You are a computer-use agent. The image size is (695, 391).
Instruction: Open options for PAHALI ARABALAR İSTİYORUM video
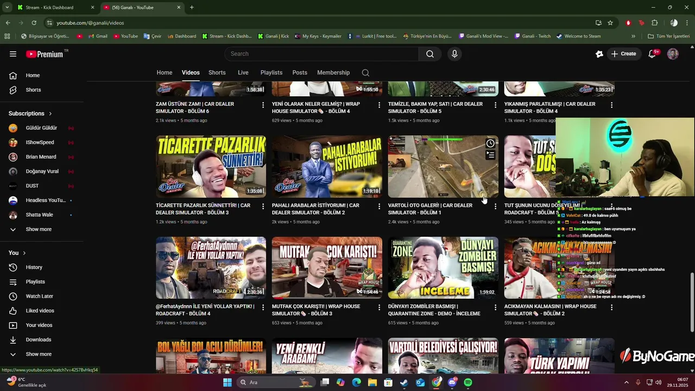379,206
